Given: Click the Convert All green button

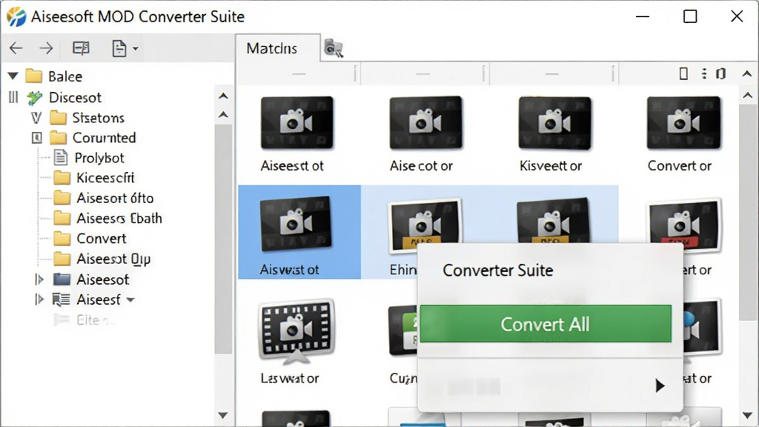Looking at the screenshot, I should (546, 324).
